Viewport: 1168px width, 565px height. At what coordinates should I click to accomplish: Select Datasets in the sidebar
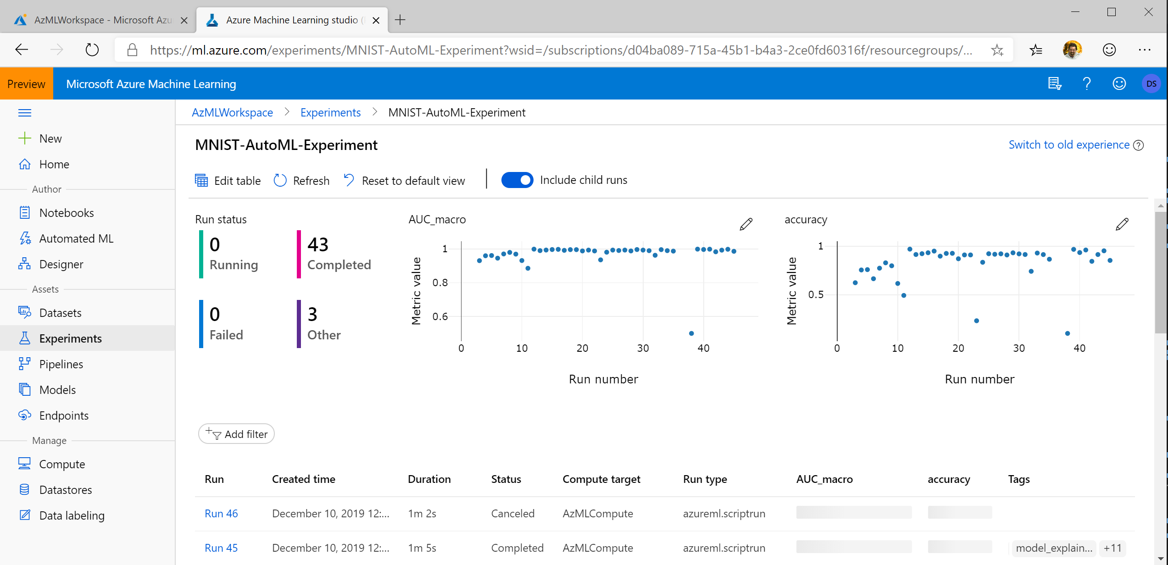pyautogui.click(x=60, y=313)
